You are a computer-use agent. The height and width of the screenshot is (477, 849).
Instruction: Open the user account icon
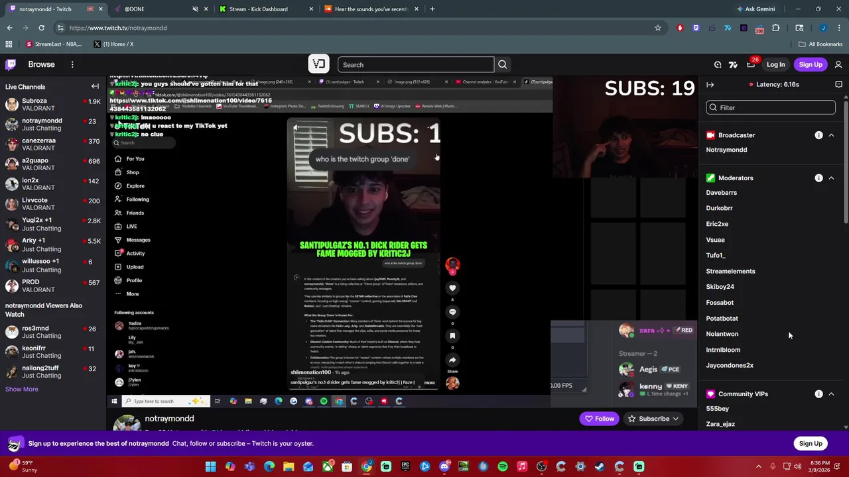click(x=838, y=64)
